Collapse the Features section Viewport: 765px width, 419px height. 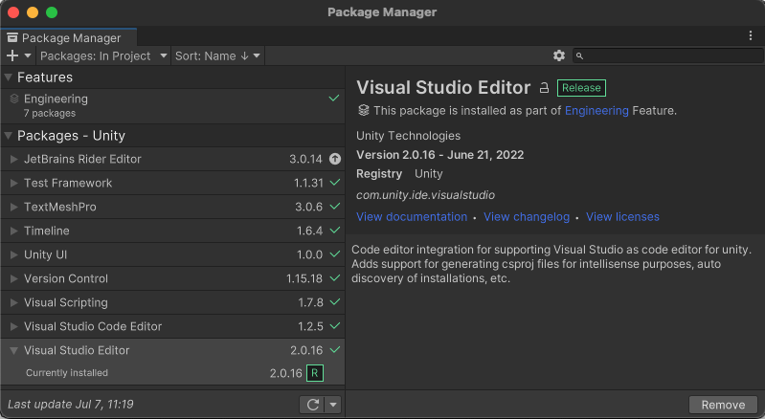(x=9, y=77)
